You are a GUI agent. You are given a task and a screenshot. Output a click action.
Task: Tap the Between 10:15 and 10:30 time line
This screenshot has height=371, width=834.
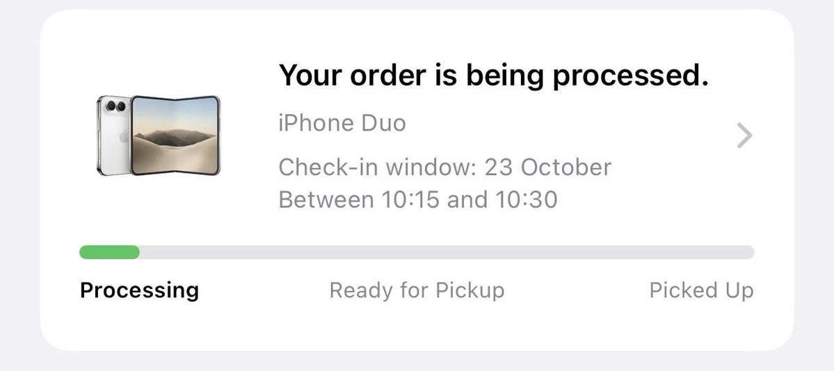(x=418, y=200)
